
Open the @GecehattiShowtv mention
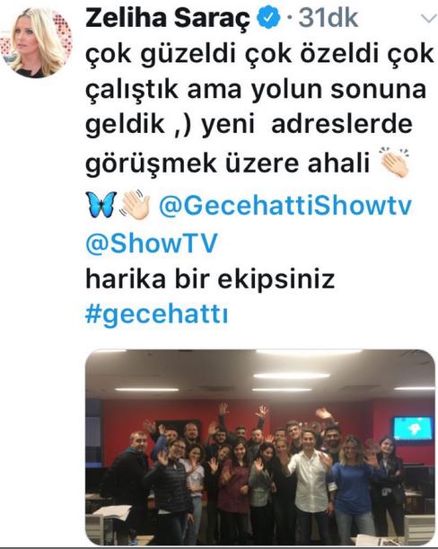click(x=285, y=206)
